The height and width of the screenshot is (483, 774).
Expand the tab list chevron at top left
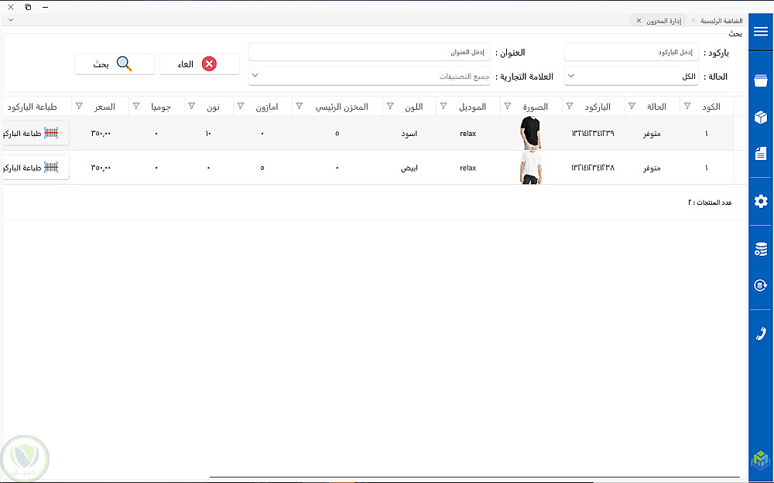point(10,20)
